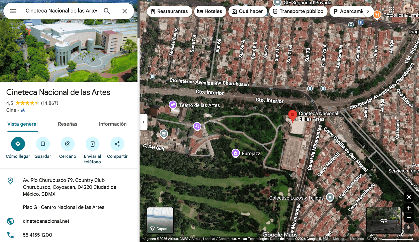Click the graduation cap school pin
Image resolution: width=419 pixels, height=242 pixels.
click(x=164, y=134)
